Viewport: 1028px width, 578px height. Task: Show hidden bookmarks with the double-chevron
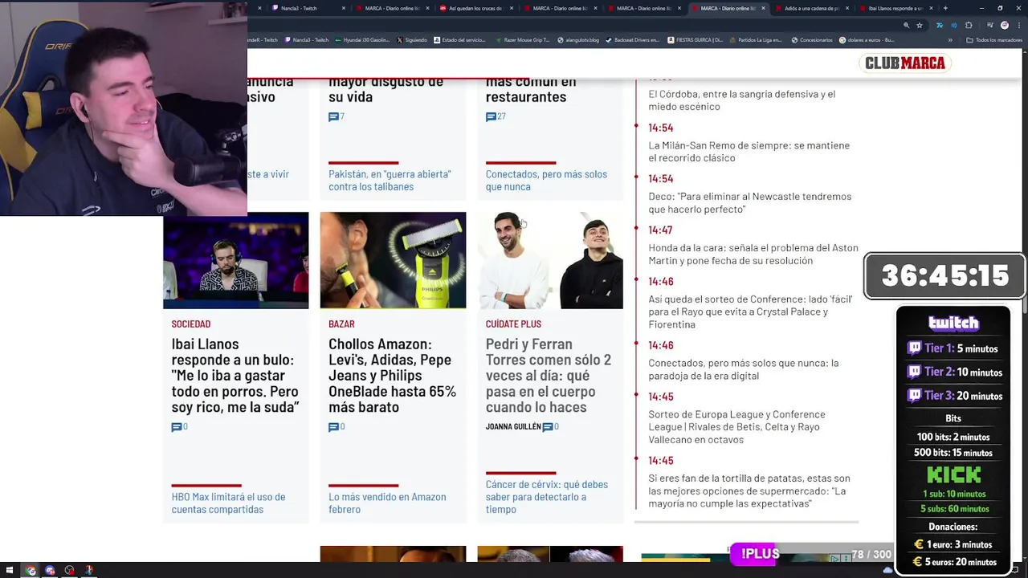(950, 40)
